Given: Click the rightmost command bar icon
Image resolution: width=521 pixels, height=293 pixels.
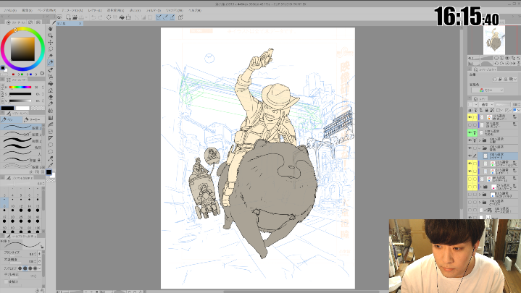Looking at the screenshot, I should pos(180,17).
